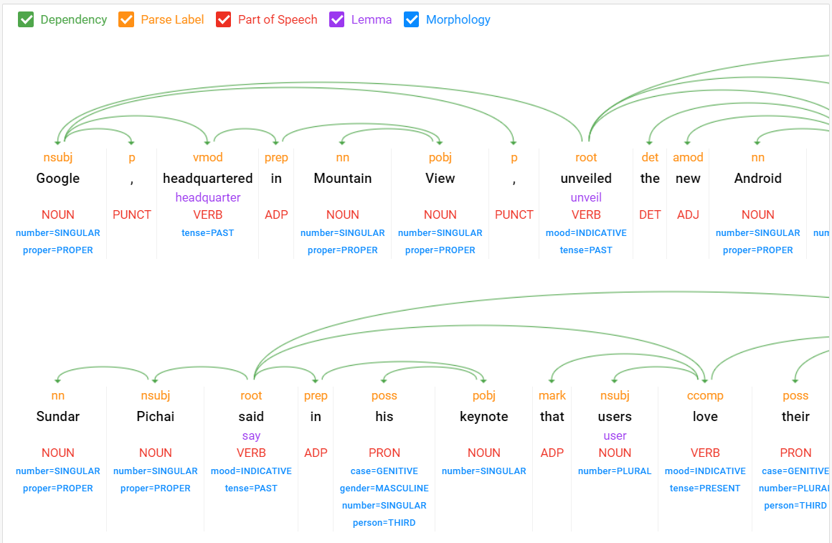Select the NOUN tag under 'Mountain'
The image size is (832, 543).
tap(343, 214)
